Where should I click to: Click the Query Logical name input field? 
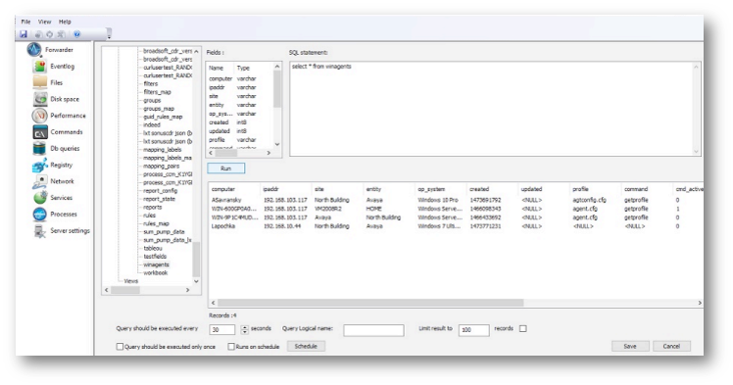(373, 330)
